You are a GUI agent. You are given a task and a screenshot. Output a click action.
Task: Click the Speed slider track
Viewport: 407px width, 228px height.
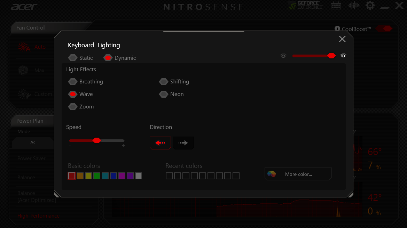111,140
